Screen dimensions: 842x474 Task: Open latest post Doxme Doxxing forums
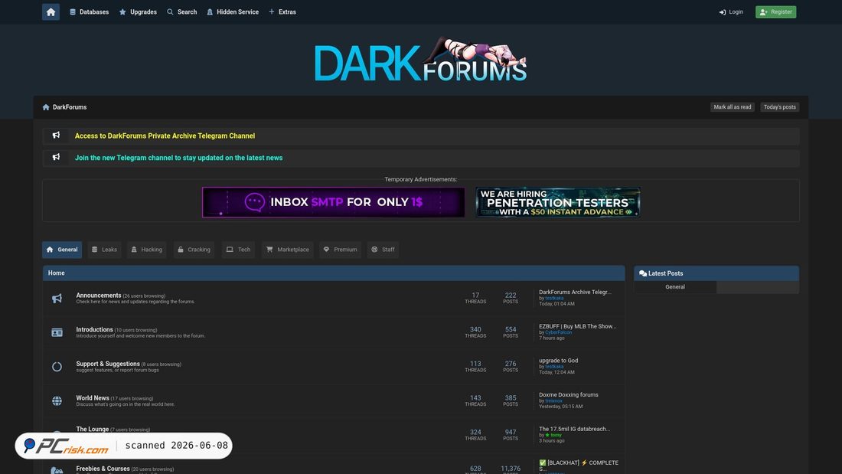(x=568, y=395)
